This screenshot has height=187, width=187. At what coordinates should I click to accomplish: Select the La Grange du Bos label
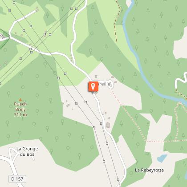(27, 151)
